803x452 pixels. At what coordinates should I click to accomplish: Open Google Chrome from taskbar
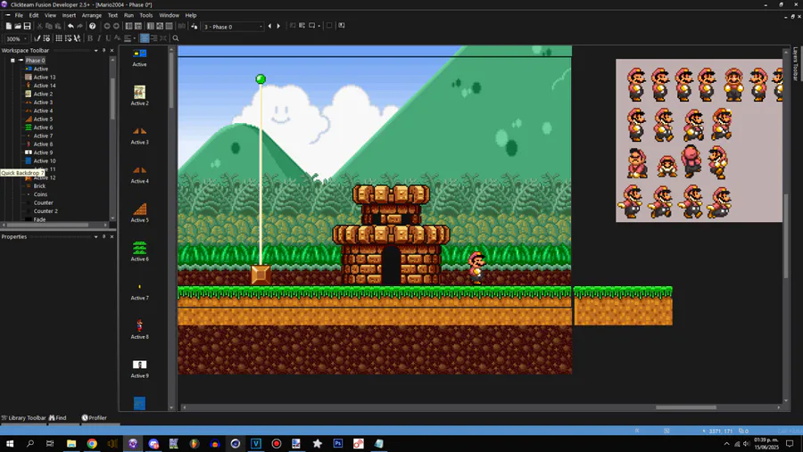click(x=92, y=443)
